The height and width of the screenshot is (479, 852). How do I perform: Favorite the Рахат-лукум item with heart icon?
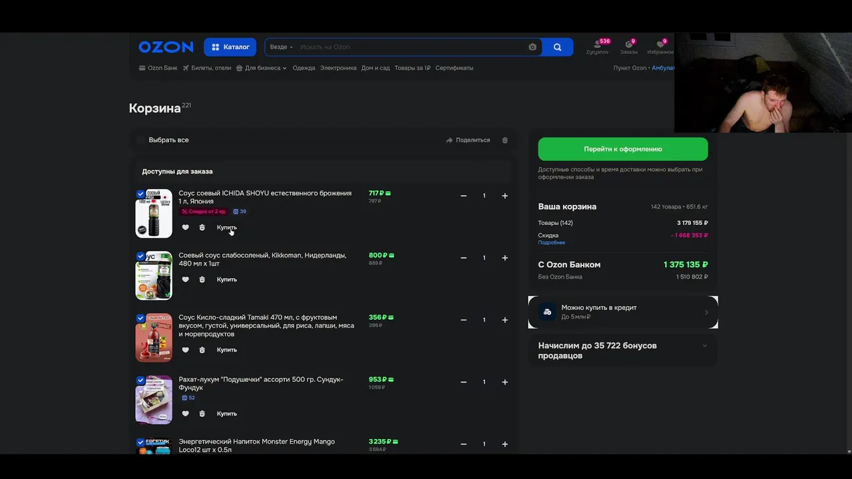(185, 414)
